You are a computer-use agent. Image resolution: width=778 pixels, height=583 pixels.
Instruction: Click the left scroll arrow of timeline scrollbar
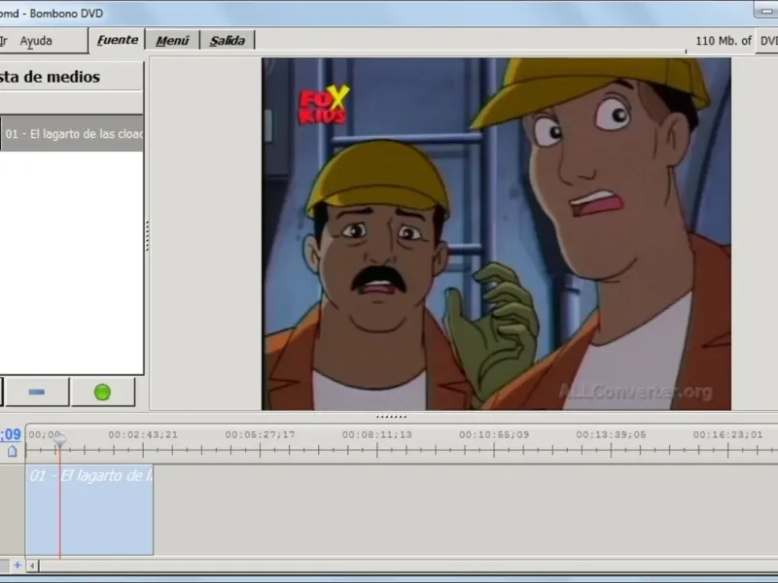(x=32, y=566)
